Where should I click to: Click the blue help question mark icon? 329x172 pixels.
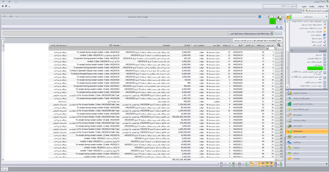pos(260,17)
